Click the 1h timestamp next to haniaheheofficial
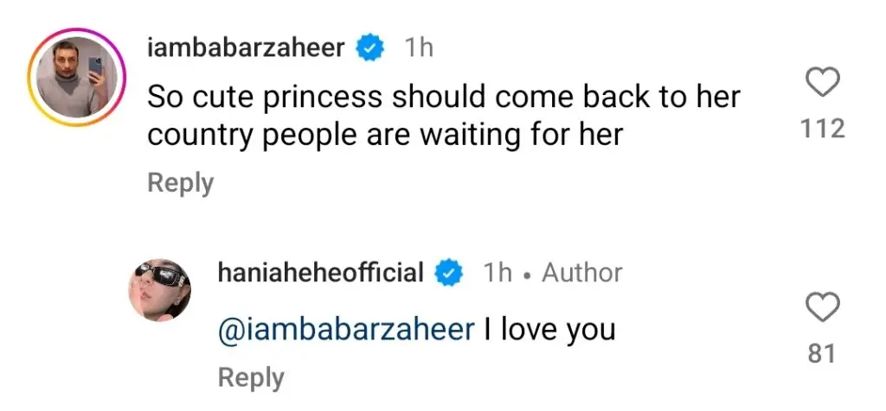Viewport: 886px width, 411px height. pos(498,274)
